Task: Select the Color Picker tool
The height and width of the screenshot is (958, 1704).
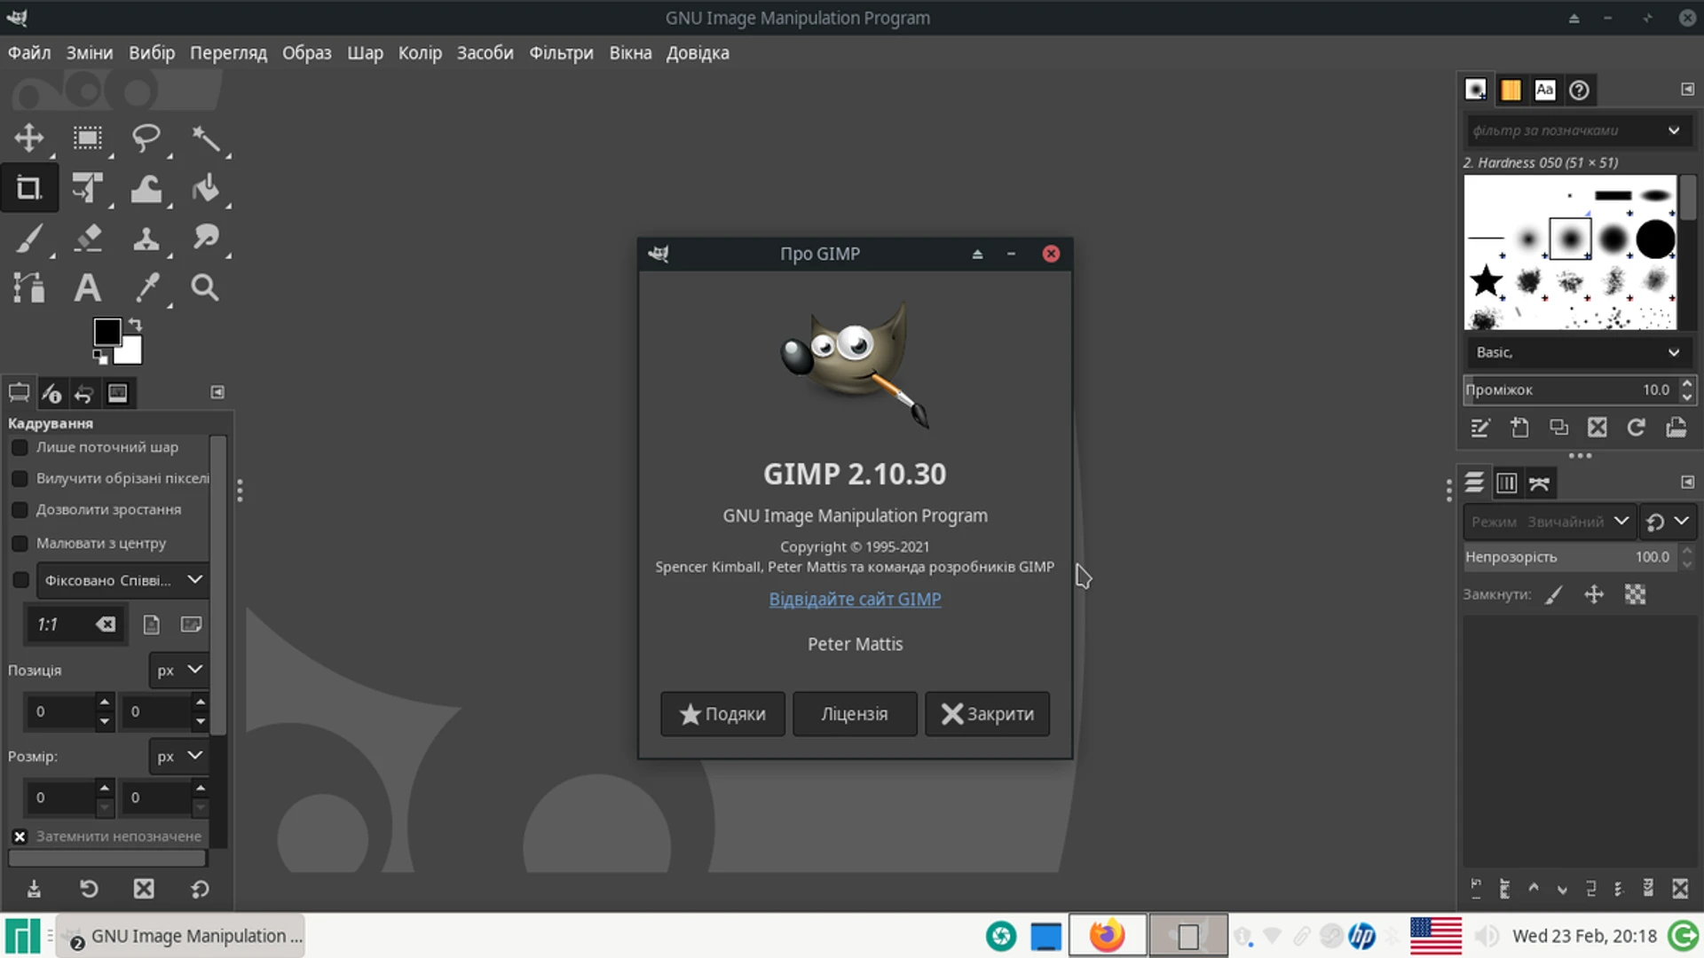Action: pos(146,287)
